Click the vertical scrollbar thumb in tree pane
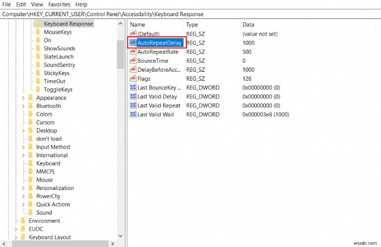Viewport: 381px width, 247px height. (120, 54)
